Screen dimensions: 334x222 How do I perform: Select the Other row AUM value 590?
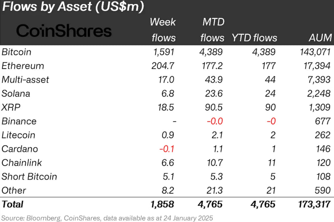click(323, 190)
